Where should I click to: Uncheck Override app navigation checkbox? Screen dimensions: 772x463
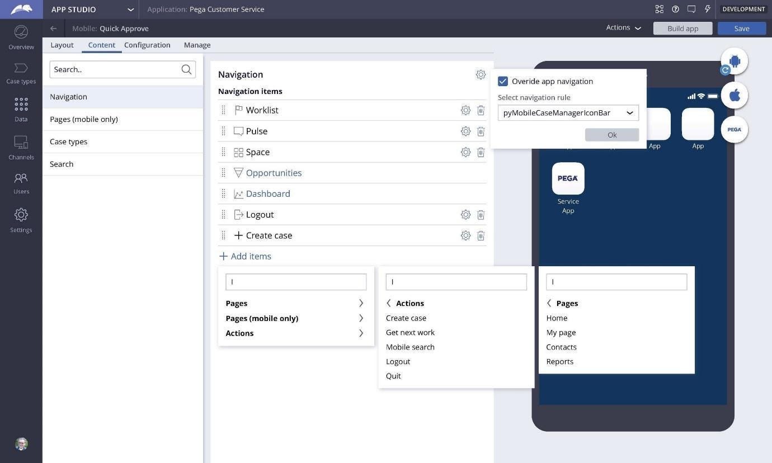coord(503,81)
